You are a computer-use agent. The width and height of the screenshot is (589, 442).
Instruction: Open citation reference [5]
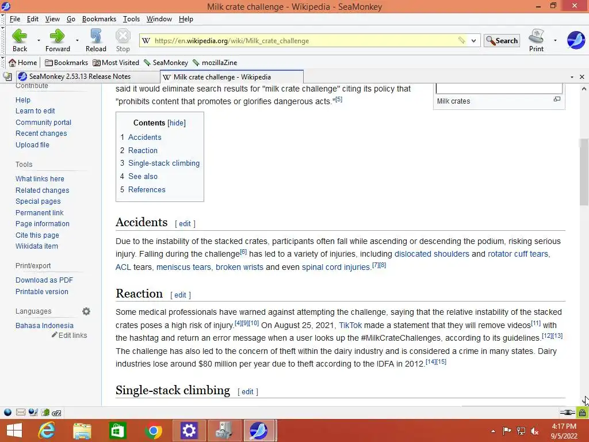click(x=339, y=99)
